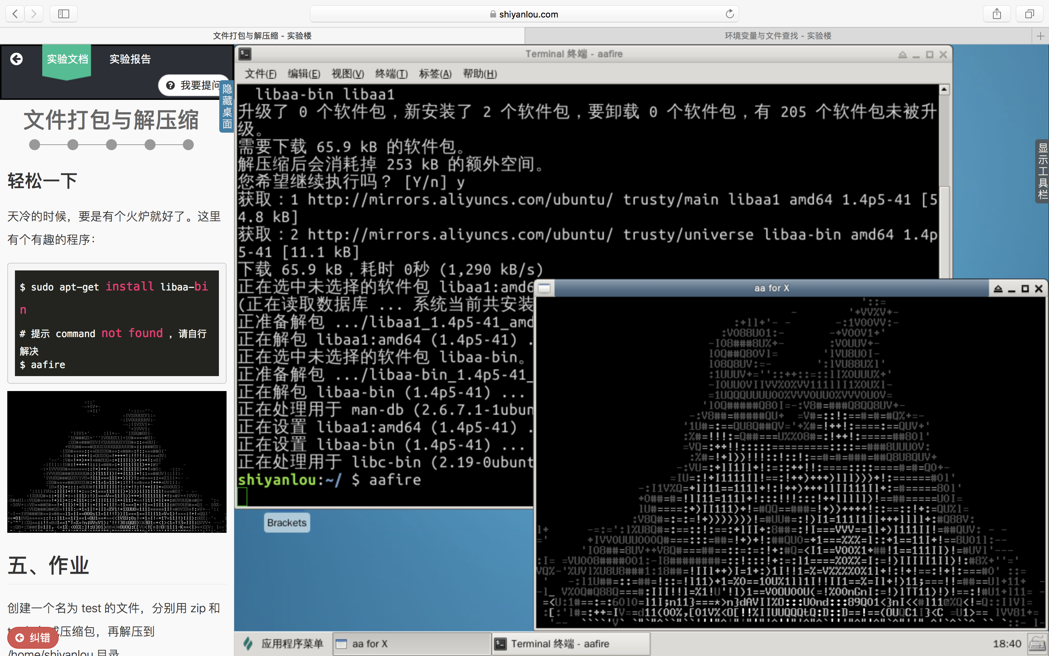Click the keyboard icon in desktop panel
Image resolution: width=1049 pixels, height=656 pixels.
1037,644
